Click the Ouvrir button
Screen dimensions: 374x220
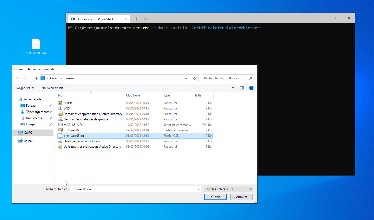tap(215, 197)
